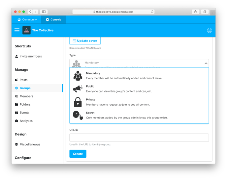Click the Public megaphone icon

click(78, 89)
